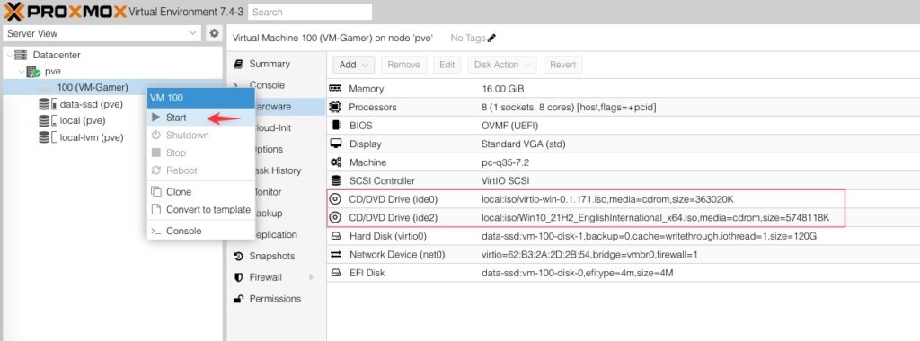This screenshot has width=920, height=341.
Task: Select data-ssd (pve) in the tree
Action: (x=91, y=104)
